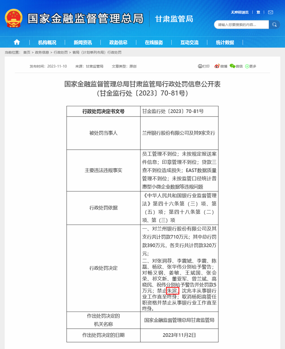Click the 发布时间：2023-11-10 text
285x349 pixels.
[x=48, y=66]
